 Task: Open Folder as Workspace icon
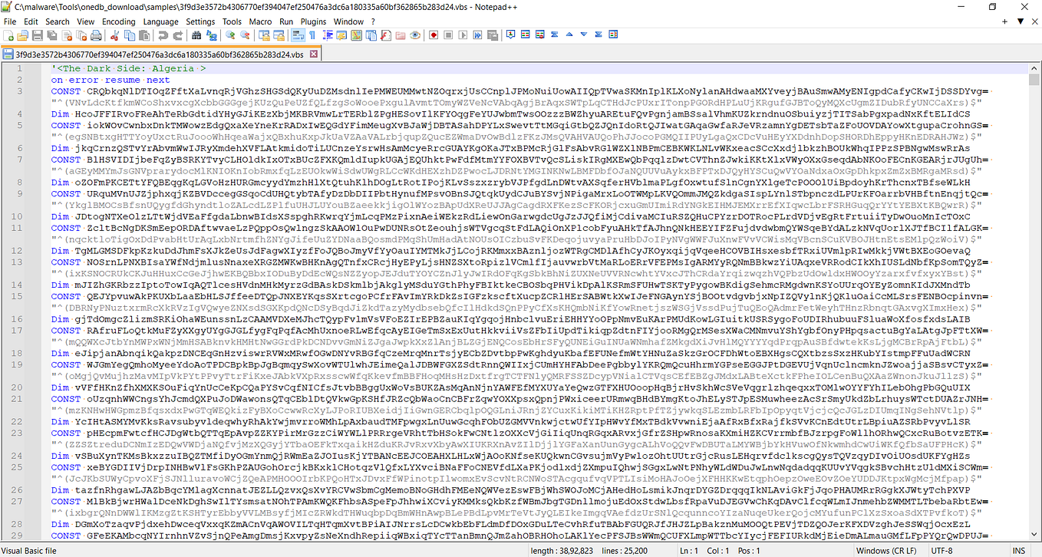[400, 35]
